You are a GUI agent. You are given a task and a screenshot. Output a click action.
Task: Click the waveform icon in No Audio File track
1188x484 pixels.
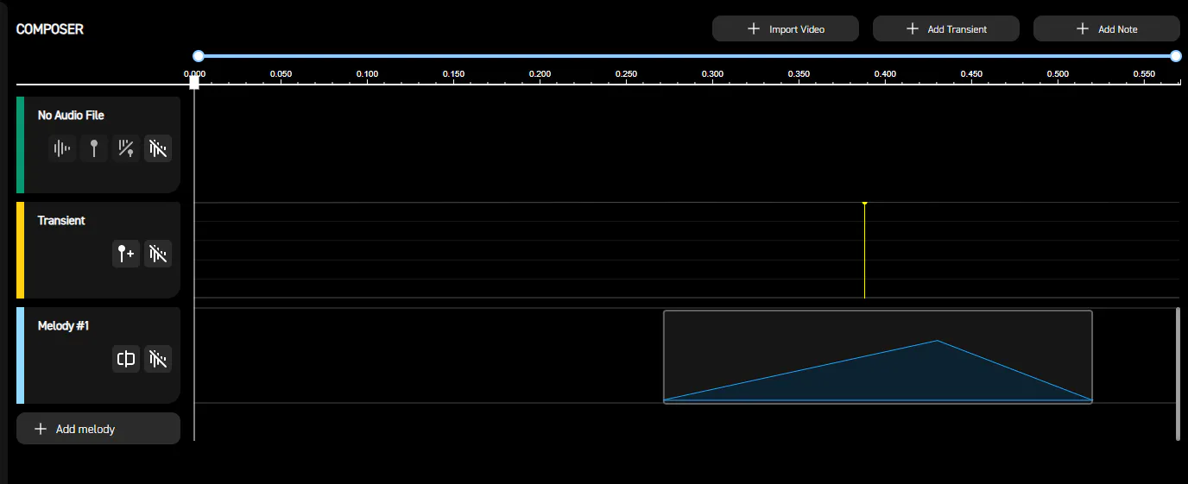[62, 148]
